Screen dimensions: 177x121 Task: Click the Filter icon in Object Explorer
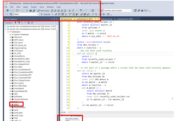click(25, 23)
